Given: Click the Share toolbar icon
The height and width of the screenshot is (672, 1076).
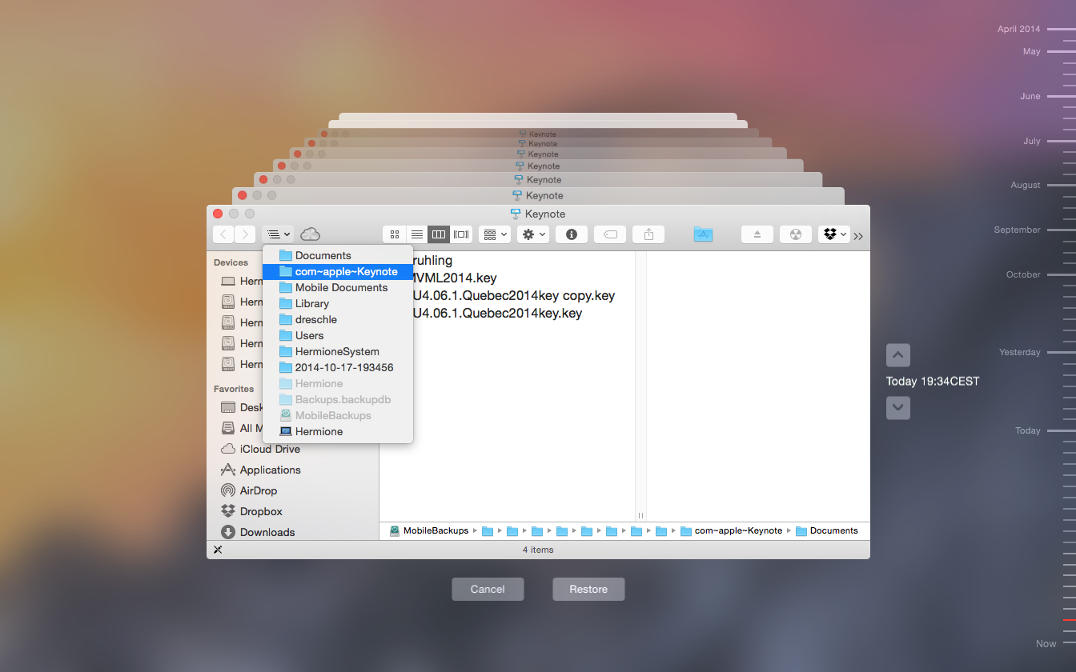Looking at the screenshot, I should click(x=648, y=234).
